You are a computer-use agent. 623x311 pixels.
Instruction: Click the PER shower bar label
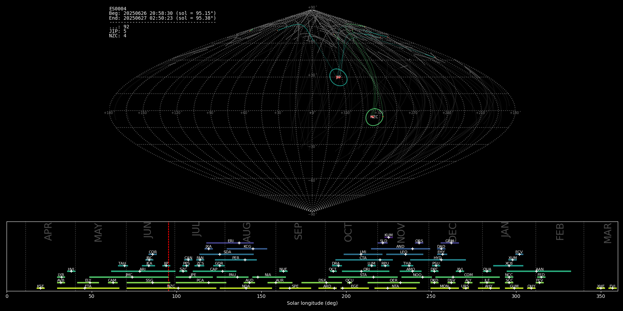(236, 258)
